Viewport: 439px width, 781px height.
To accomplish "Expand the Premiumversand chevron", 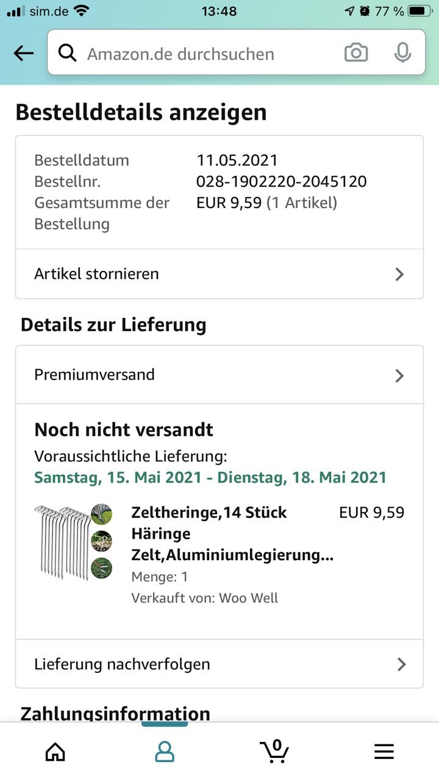I will [x=399, y=375].
